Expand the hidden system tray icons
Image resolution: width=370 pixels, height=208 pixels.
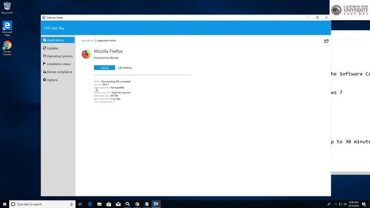(x=336, y=204)
